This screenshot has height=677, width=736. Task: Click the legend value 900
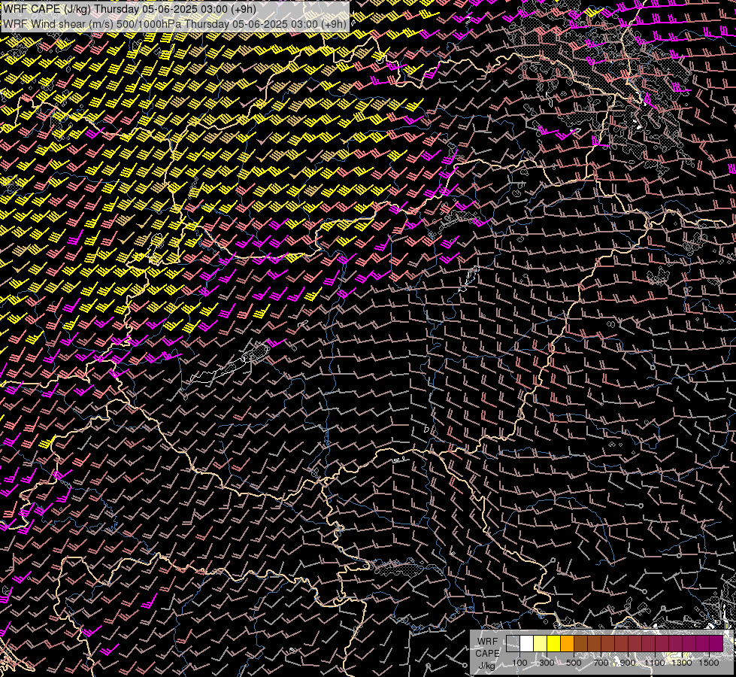point(628,663)
